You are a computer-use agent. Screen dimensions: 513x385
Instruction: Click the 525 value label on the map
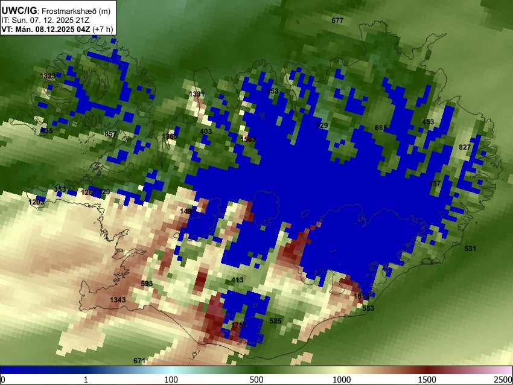[x=275, y=321]
